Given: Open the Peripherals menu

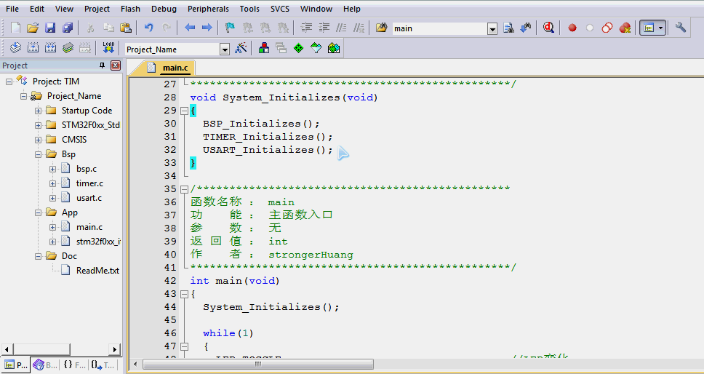Looking at the screenshot, I should click(208, 9).
